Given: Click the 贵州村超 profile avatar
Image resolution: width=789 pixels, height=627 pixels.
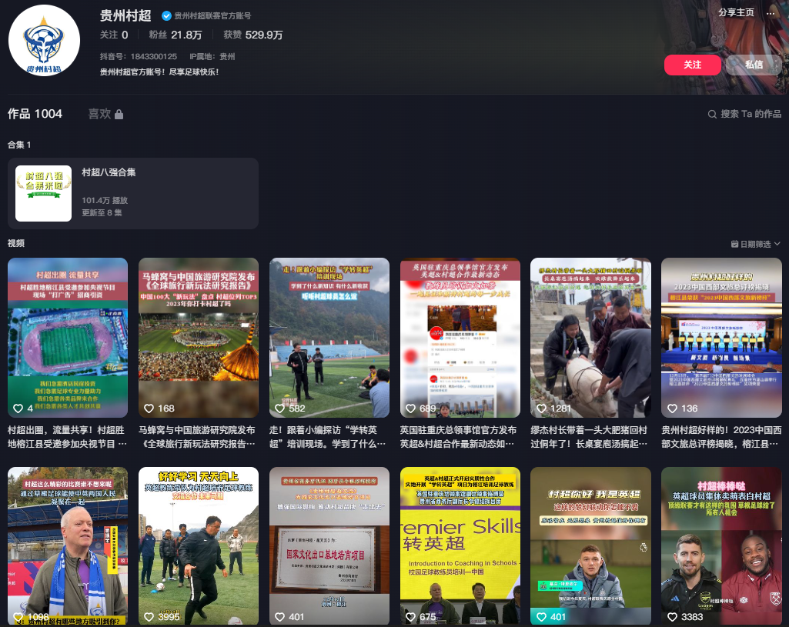Looking at the screenshot, I should [x=45, y=41].
